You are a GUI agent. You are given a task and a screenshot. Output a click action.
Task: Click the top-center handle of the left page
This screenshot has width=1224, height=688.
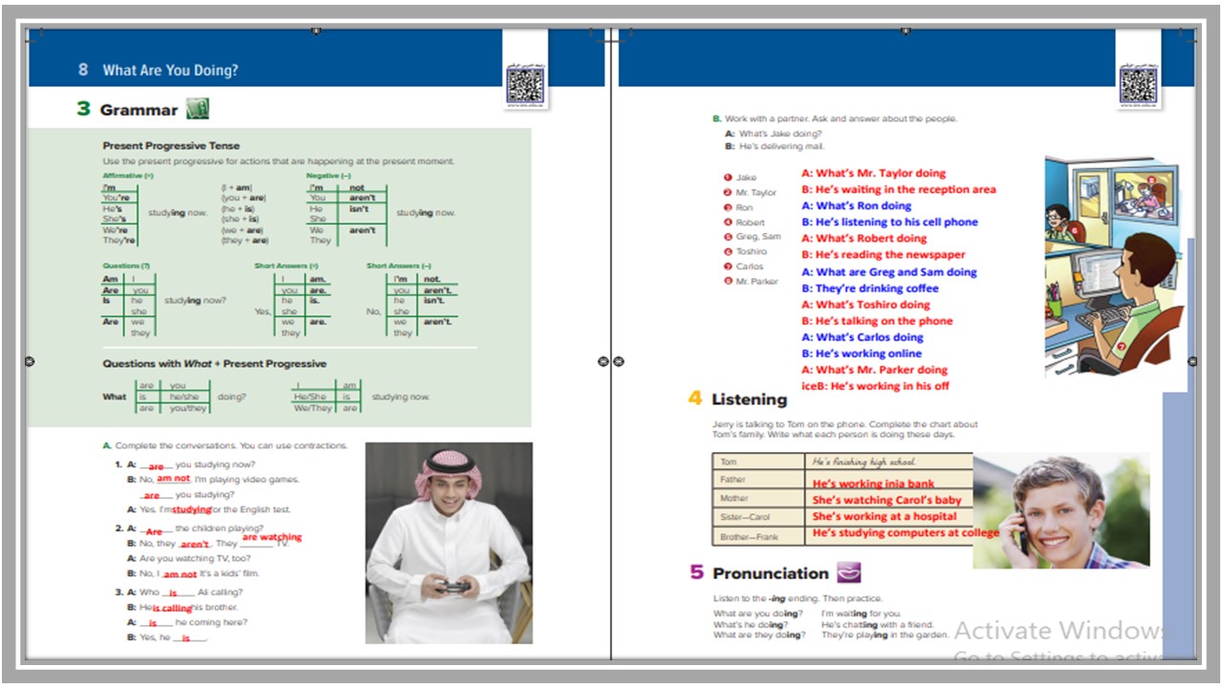click(317, 32)
